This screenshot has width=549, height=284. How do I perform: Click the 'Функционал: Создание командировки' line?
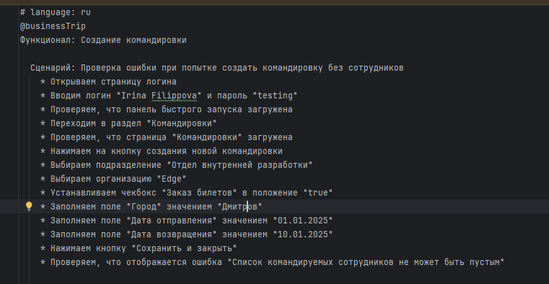click(103, 40)
